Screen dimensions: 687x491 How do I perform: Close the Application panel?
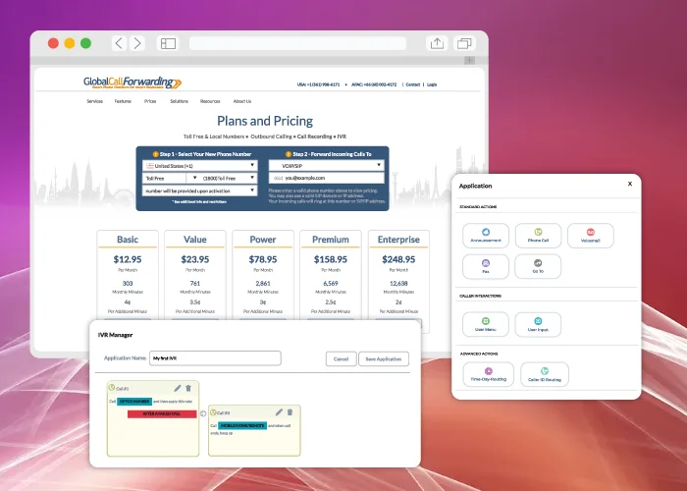tap(630, 184)
